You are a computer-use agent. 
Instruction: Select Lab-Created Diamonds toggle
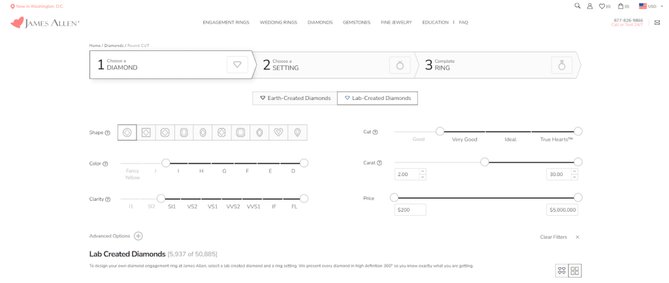(x=378, y=98)
